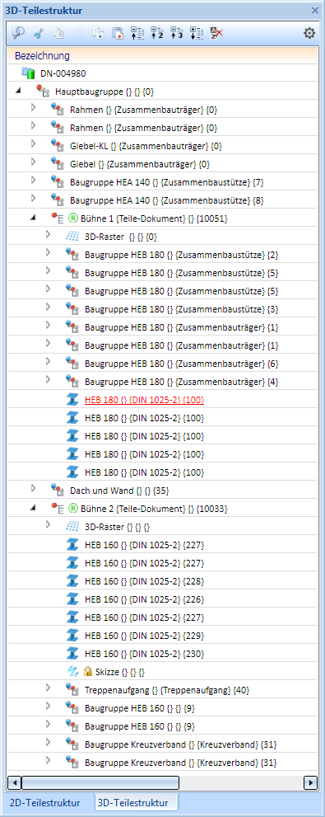325x817 pixels.
Task: Show structure up to level 3 icon
Action: (x=176, y=33)
